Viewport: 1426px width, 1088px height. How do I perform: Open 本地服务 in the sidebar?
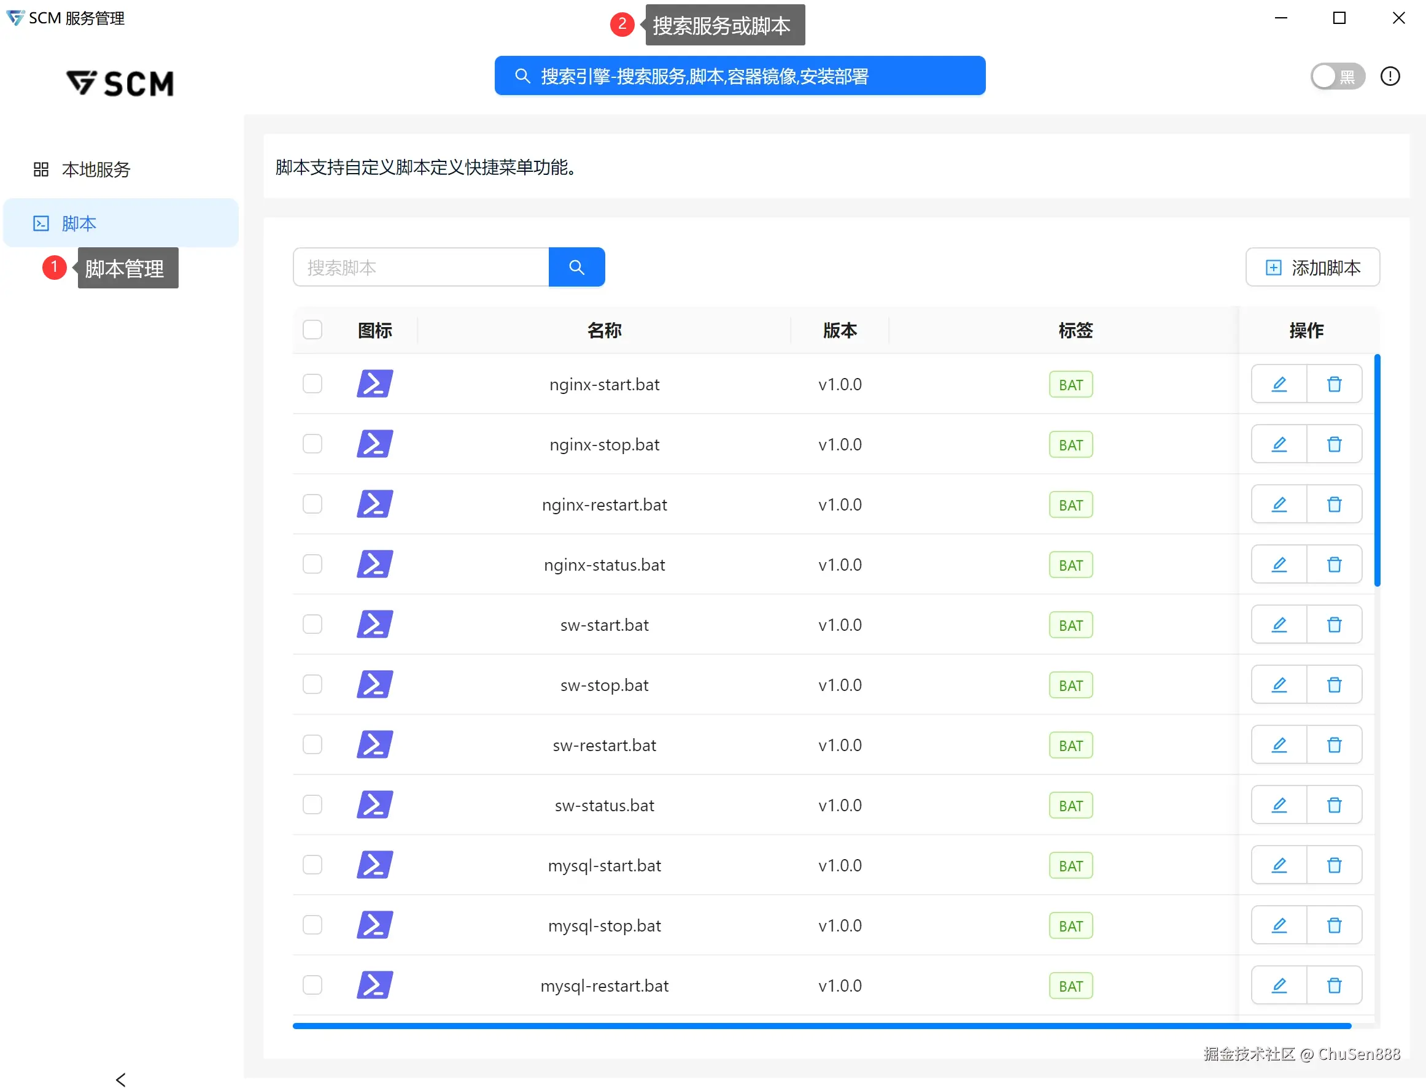pos(96,170)
